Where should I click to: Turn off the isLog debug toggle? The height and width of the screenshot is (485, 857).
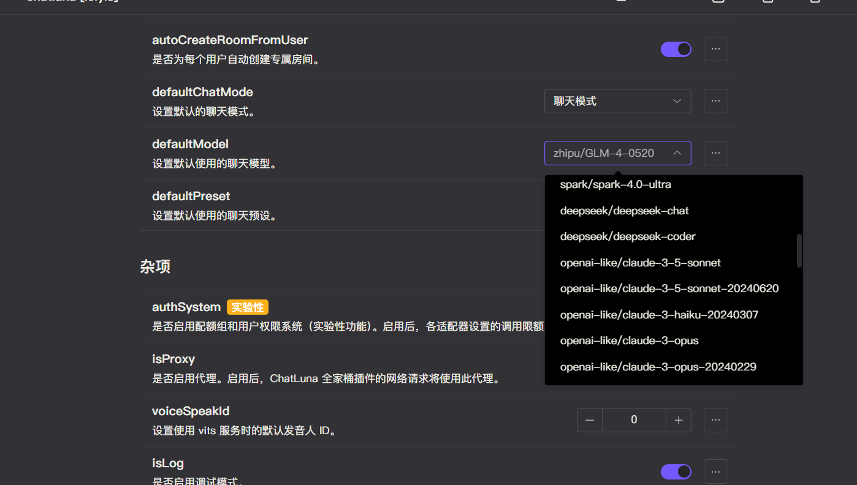[676, 472]
